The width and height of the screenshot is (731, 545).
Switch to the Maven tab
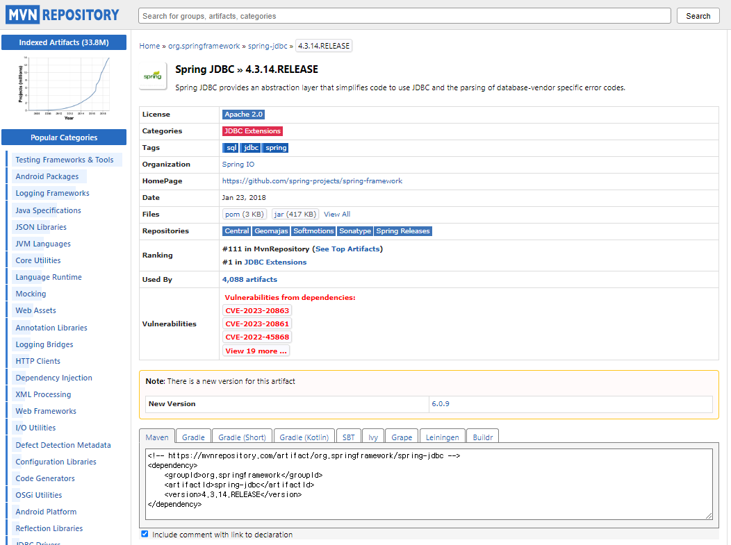point(156,437)
